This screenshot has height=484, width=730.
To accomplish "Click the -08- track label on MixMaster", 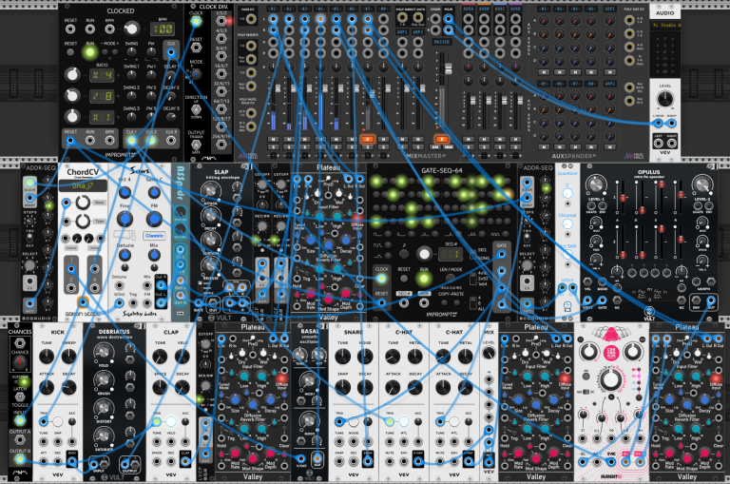I will click(383, 9).
